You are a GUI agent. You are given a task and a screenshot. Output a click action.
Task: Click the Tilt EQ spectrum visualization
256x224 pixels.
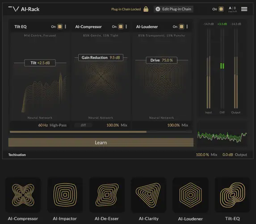44,92
